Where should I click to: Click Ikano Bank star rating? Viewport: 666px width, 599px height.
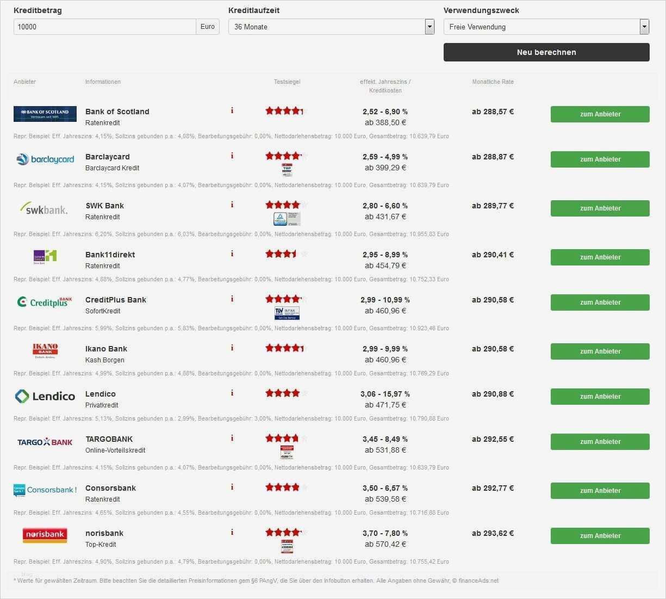coord(287,348)
